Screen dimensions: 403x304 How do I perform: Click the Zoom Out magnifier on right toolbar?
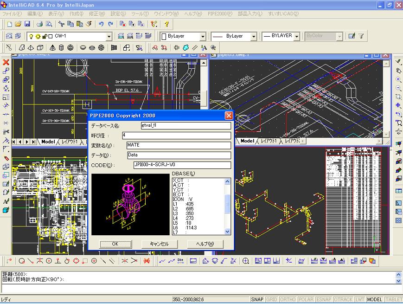[398, 88]
